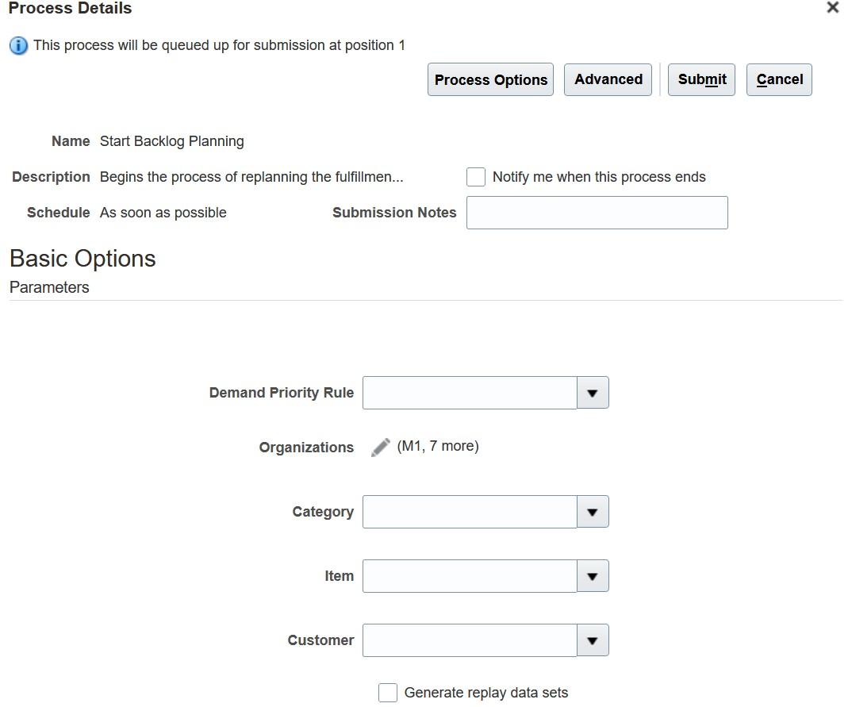This screenshot has height=707, width=852.
Task: Submit the backlog planning process
Action: 702,80
